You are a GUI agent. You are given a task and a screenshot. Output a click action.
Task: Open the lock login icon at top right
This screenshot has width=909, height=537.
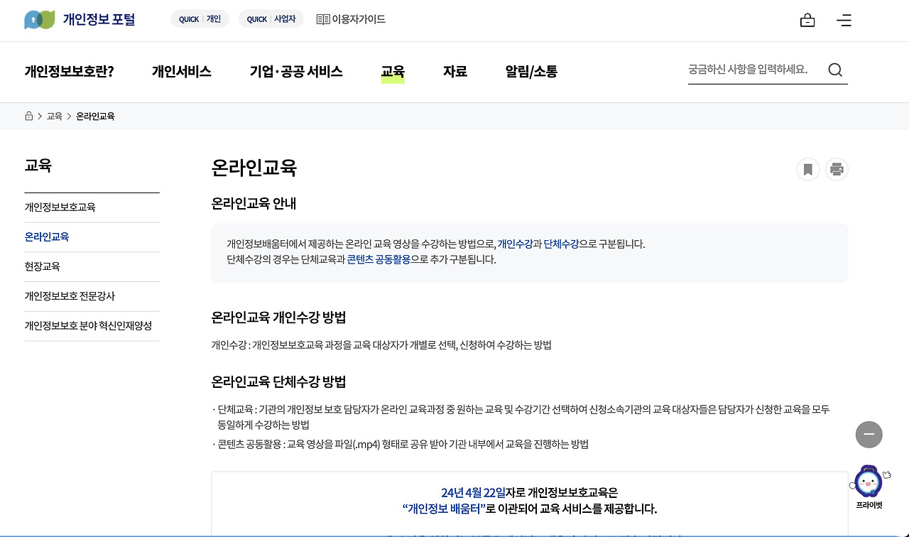[x=807, y=20]
